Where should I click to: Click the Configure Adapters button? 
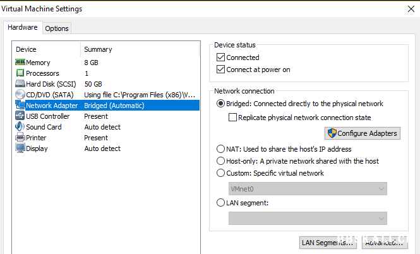pyautogui.click(x=363, y=133)
